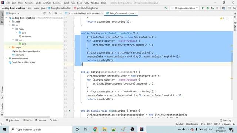Open the Refactor menu

click(x=57, y=3)
